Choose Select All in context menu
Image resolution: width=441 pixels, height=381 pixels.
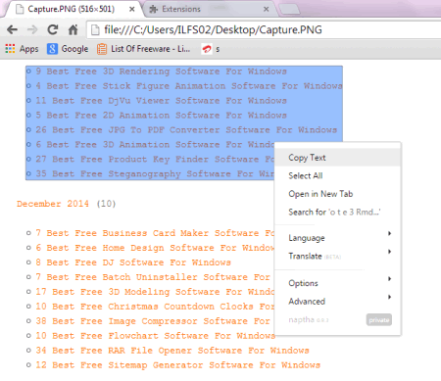point(338,176)
